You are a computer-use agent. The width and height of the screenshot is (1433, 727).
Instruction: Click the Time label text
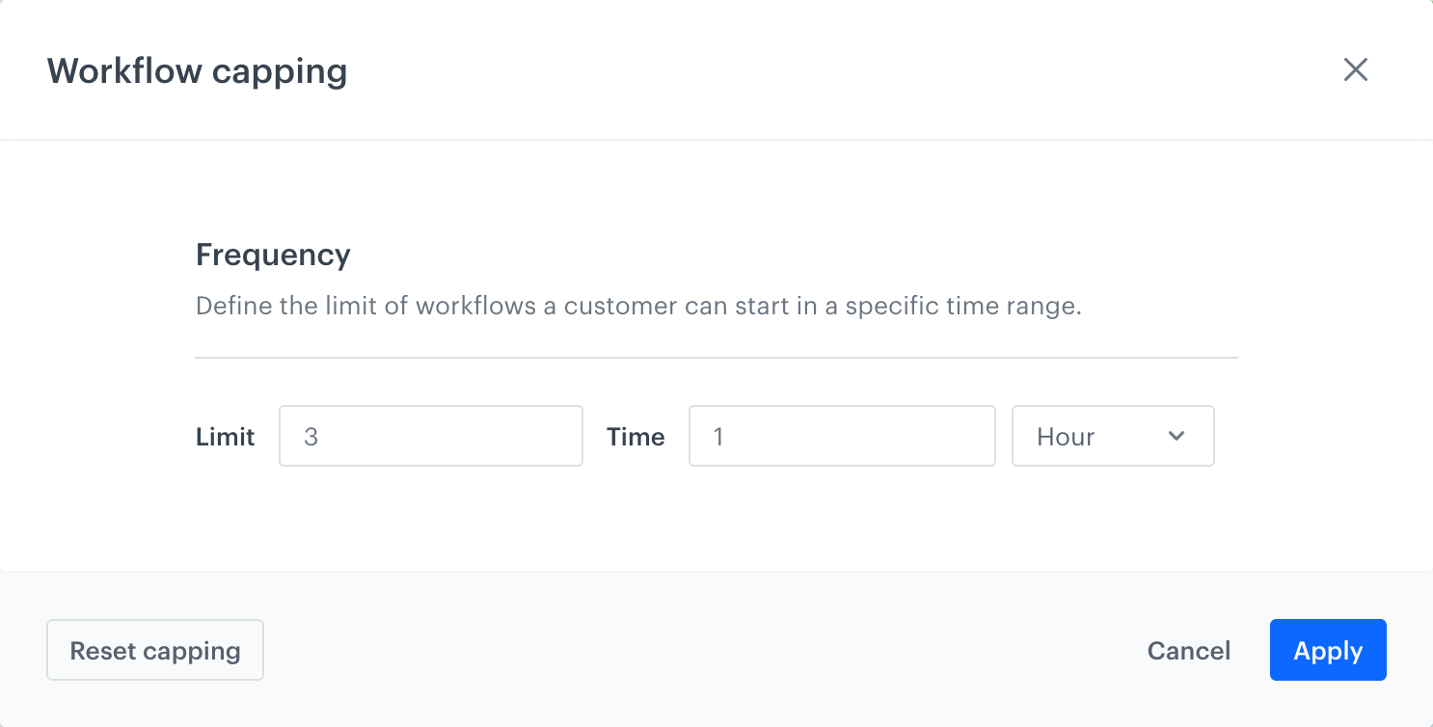(635, 436)
